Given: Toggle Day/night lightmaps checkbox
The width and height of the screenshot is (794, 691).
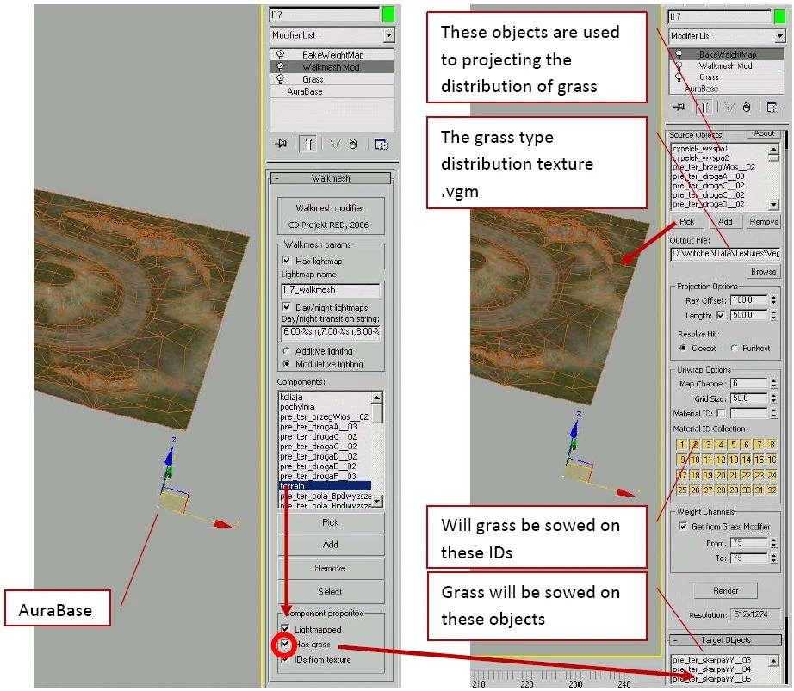Looking at the screenshot, I should click(x=287, y=306).
